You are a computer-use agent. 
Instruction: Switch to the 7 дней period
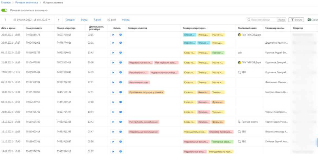point(97,20)
